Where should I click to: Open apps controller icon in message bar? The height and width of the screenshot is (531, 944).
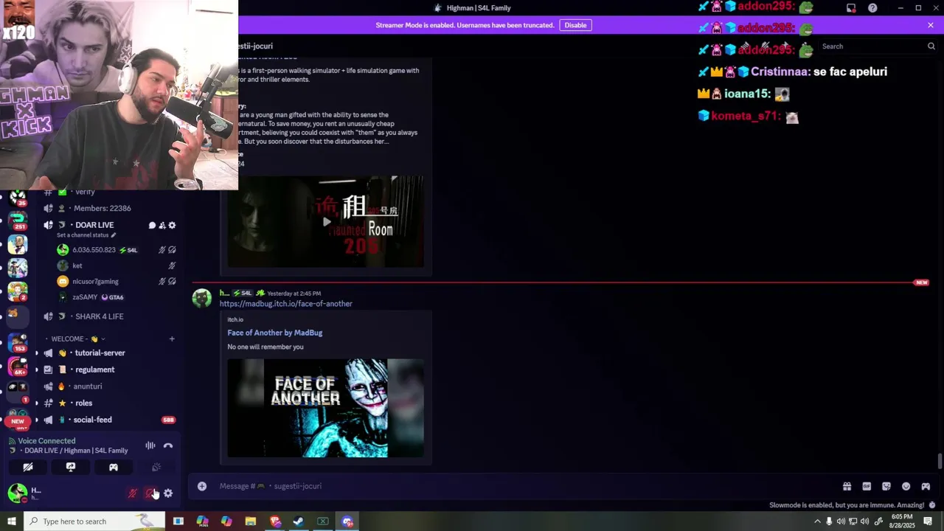[926, 486]
